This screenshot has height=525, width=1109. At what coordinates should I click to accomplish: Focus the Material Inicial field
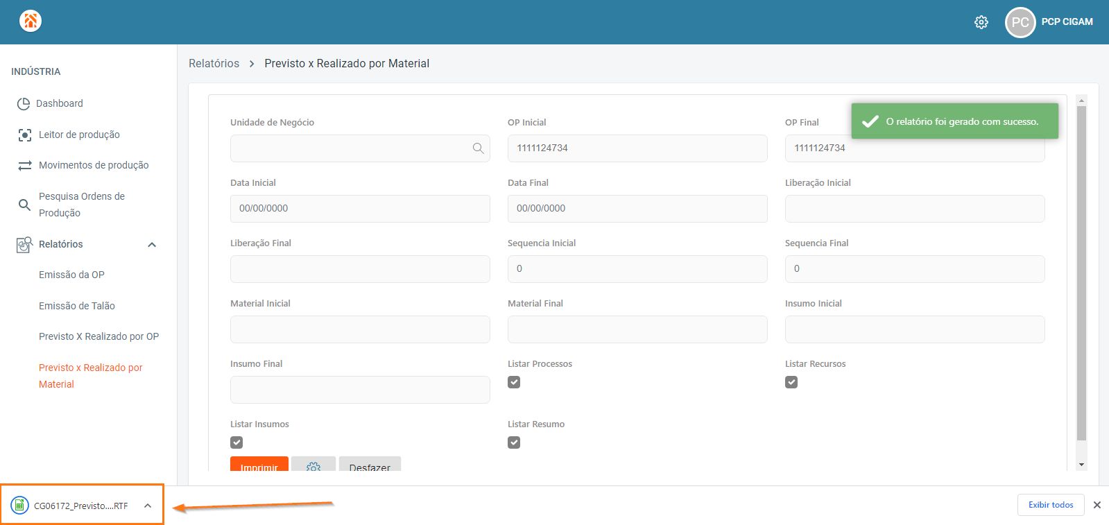[360, 329]
